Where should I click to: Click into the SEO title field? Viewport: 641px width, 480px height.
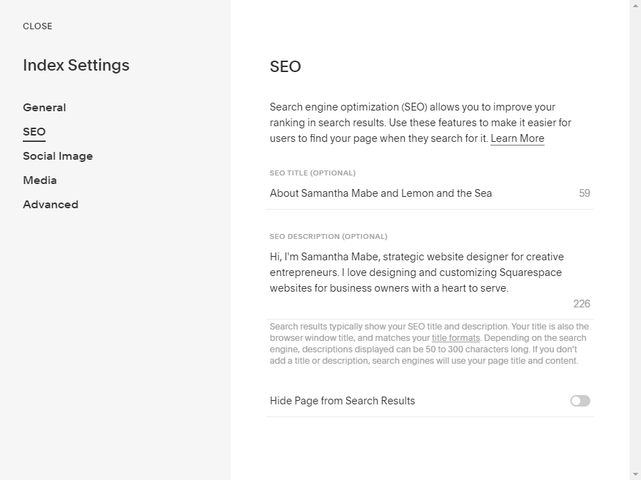pyautogui.click(x=414, y=193)
